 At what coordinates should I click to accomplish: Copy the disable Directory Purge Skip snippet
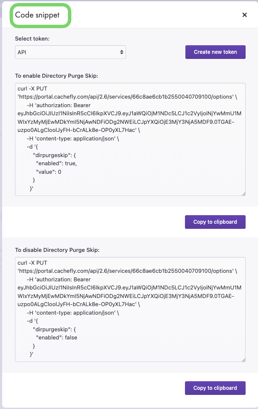pyautogui.click(x=215, y=388)
